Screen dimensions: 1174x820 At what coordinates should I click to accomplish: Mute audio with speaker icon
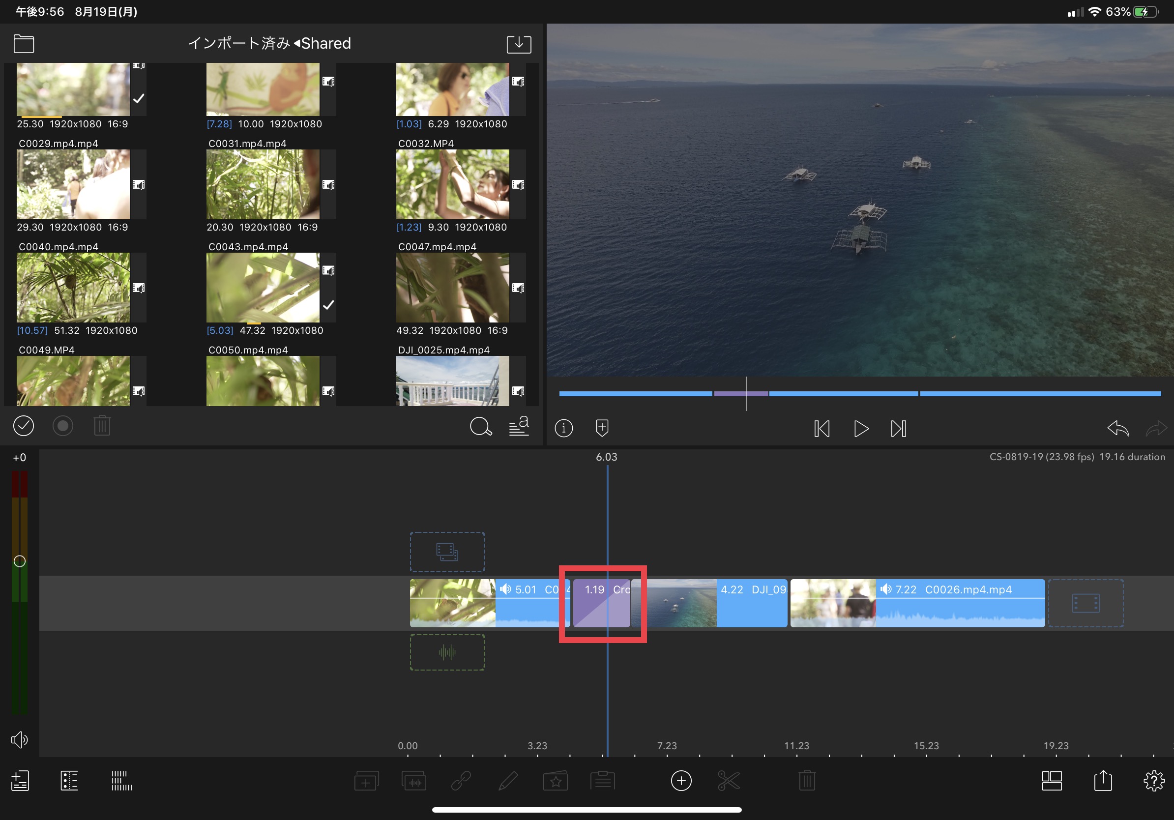tap(20, 739)
